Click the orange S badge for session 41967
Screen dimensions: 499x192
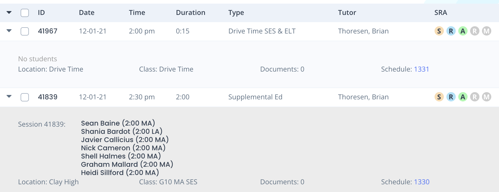coord(439,31)
